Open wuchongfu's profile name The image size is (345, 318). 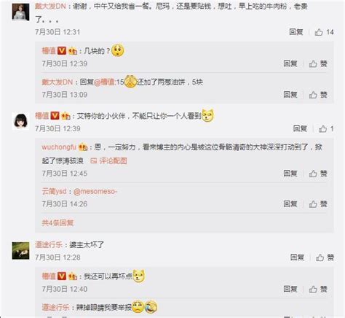pyautogui.click(x=59, y=147)
